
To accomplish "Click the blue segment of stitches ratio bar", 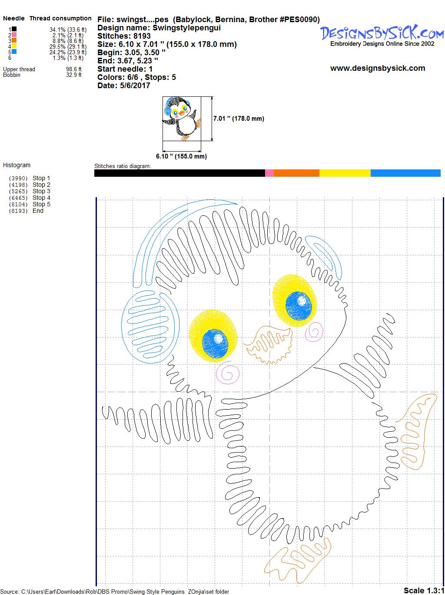I will pyautogui.click(x=405, y=173).
